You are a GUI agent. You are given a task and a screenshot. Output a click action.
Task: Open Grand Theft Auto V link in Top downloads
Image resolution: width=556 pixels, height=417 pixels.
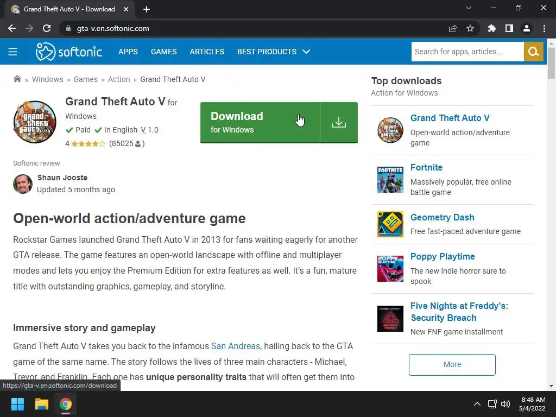point(450,118)
